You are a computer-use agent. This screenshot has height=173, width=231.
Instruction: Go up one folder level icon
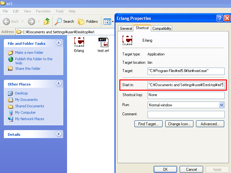[47, 21]
